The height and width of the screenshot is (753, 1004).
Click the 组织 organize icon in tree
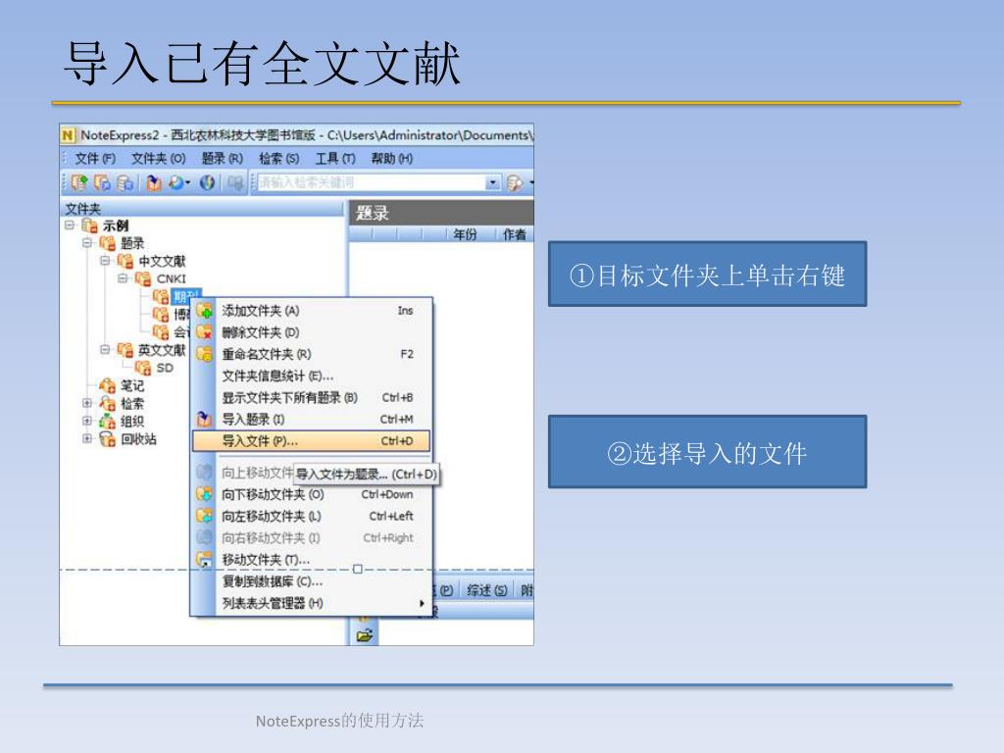pyautogui.click(x=108, y=421)
